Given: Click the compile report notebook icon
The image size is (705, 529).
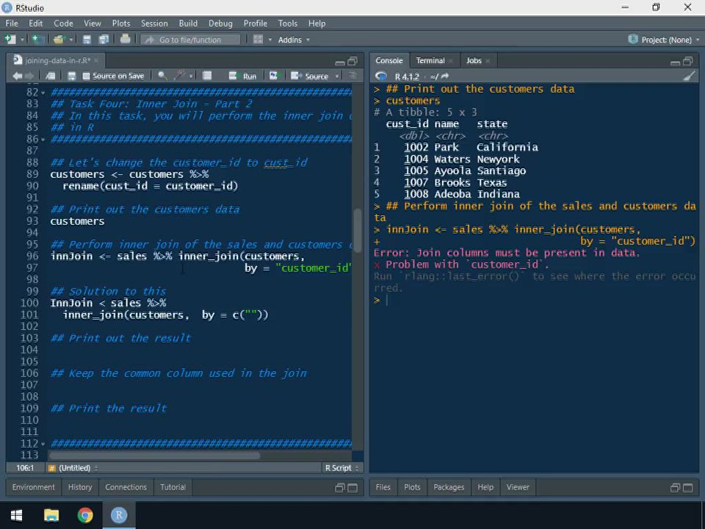Looking at the screenshot, I should pyautogui.click(x=207, y=76).
